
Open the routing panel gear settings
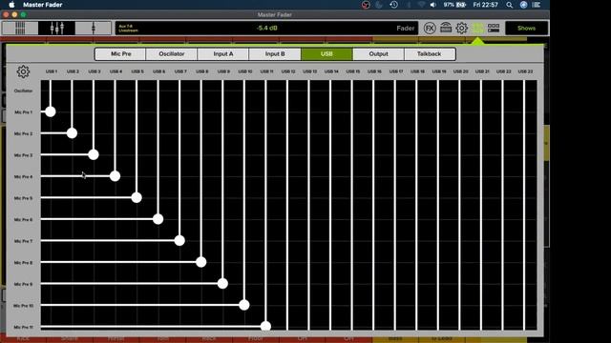[23, 71]
